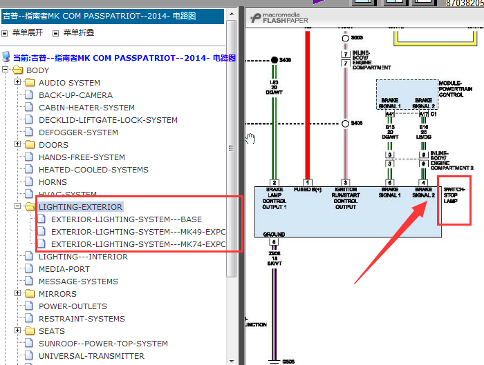Click the list icon beside 菜单展开

(4, 33)
